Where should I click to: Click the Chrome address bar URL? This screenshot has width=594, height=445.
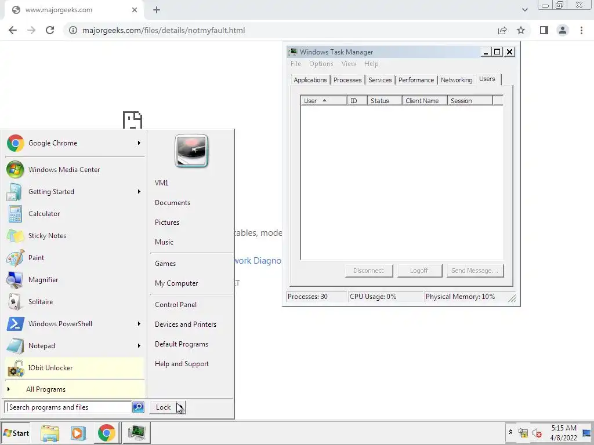point(163,30)
